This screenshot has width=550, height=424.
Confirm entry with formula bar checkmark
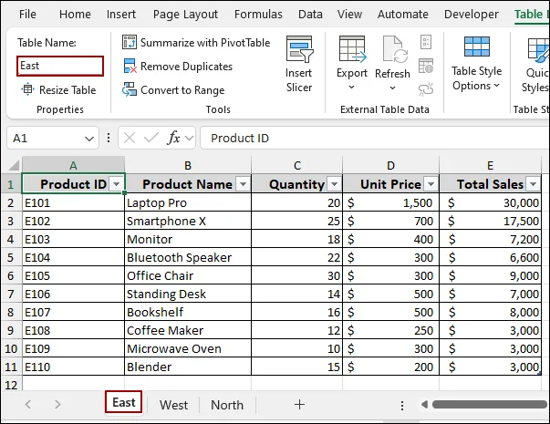pyautogui.click(x=151, y=138)
